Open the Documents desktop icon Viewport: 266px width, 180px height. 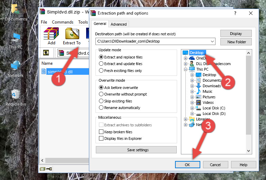click(x=16, y=9)
